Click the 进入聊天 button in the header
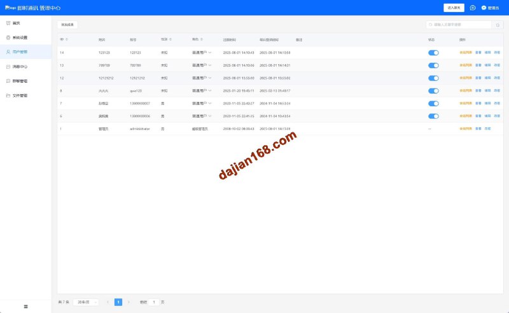Viewport: 509px width, 313px height. point(454,8)
